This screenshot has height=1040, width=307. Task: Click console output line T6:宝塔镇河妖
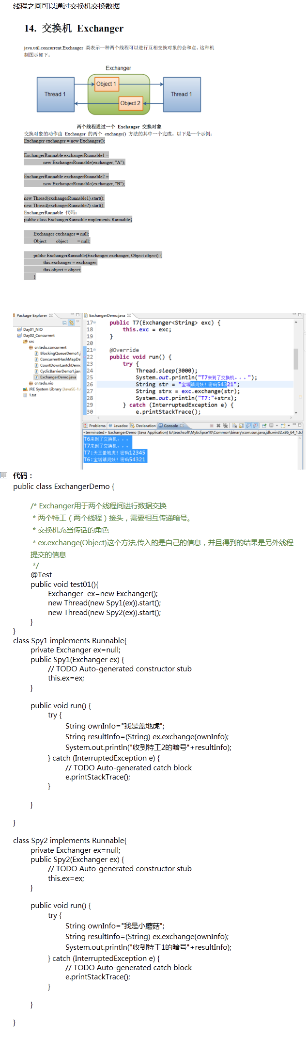114,459
